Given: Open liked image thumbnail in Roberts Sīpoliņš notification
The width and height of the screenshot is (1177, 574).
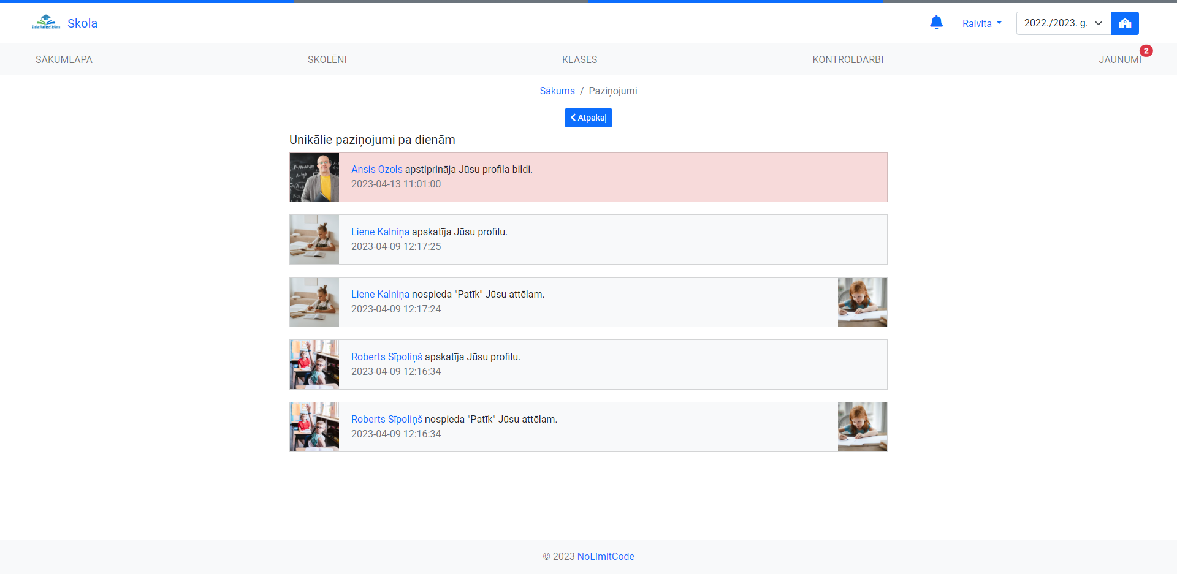Looking at the screenshot, I should pos(862,427).
